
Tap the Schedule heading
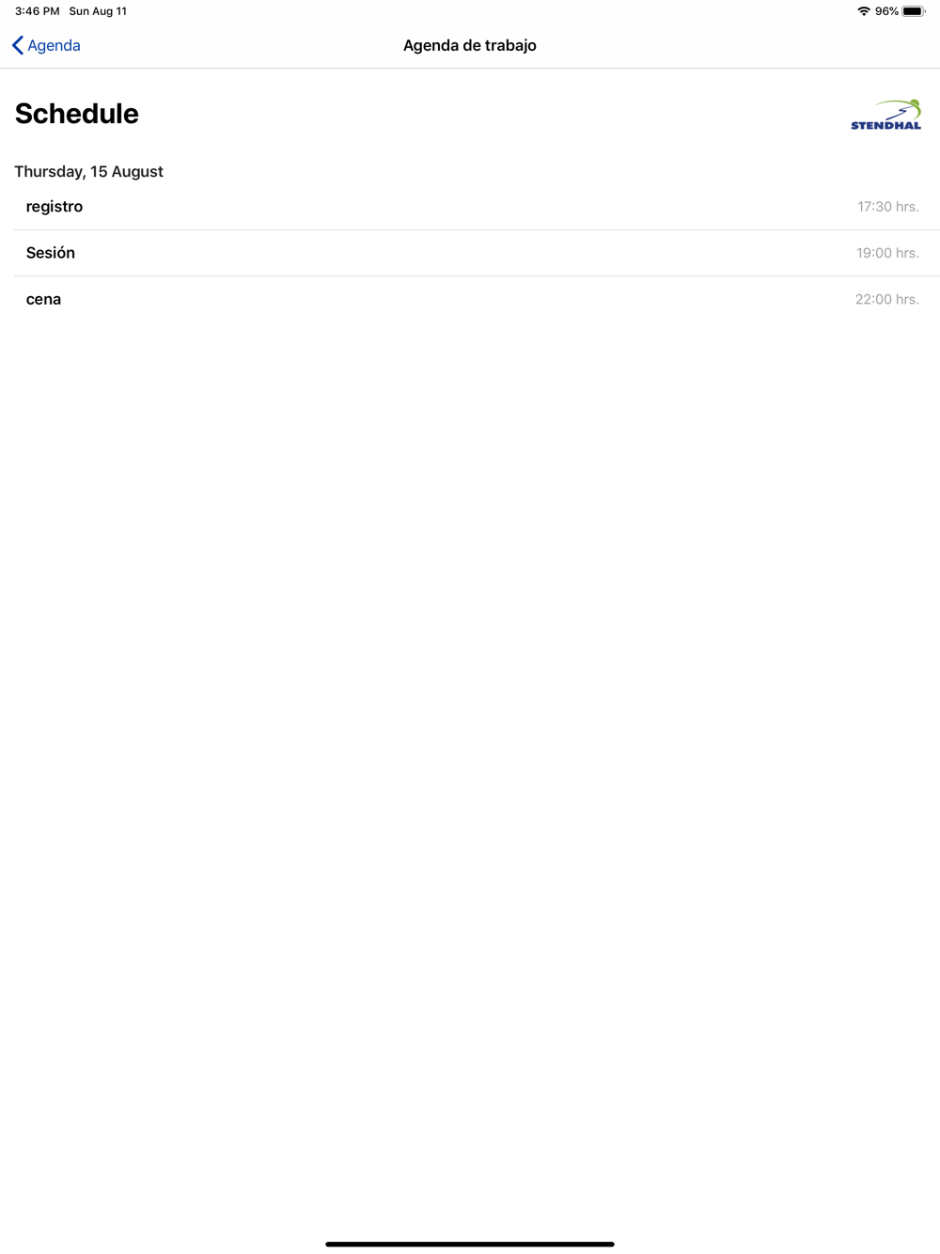coord(77,114)
